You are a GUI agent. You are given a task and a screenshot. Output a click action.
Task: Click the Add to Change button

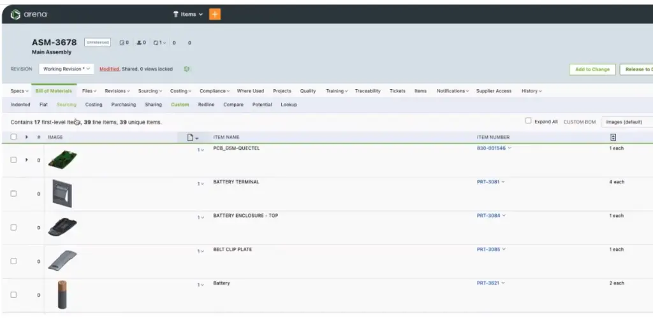pyautogui.click(x=592, y=69)
